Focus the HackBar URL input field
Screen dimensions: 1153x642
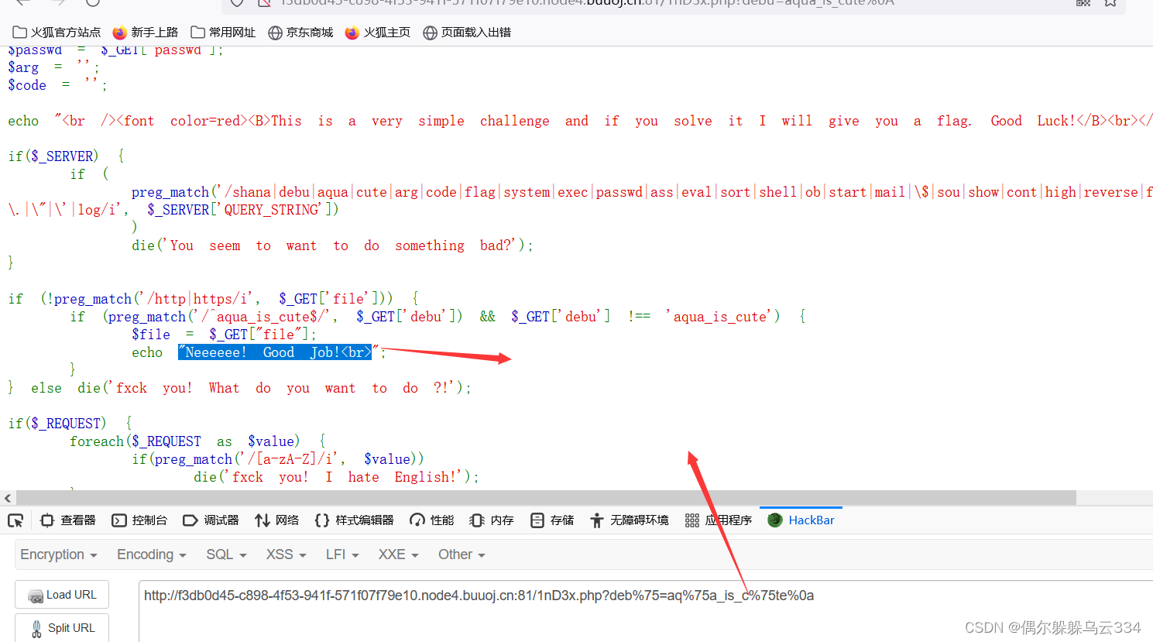646,611
